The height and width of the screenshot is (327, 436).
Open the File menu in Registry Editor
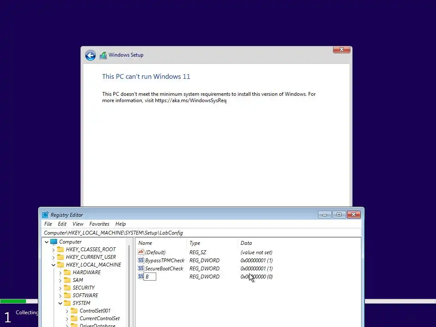point(48,224)
